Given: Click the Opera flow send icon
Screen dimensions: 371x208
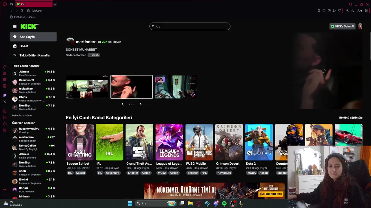Looking at the screenshot, I should click(334, 11).
